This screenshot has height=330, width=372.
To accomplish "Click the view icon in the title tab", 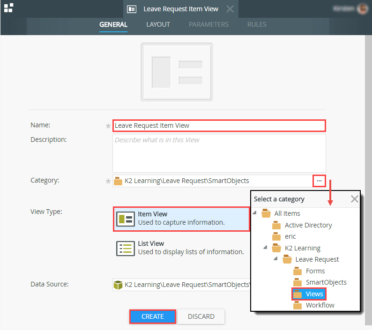I will [132, 9].
